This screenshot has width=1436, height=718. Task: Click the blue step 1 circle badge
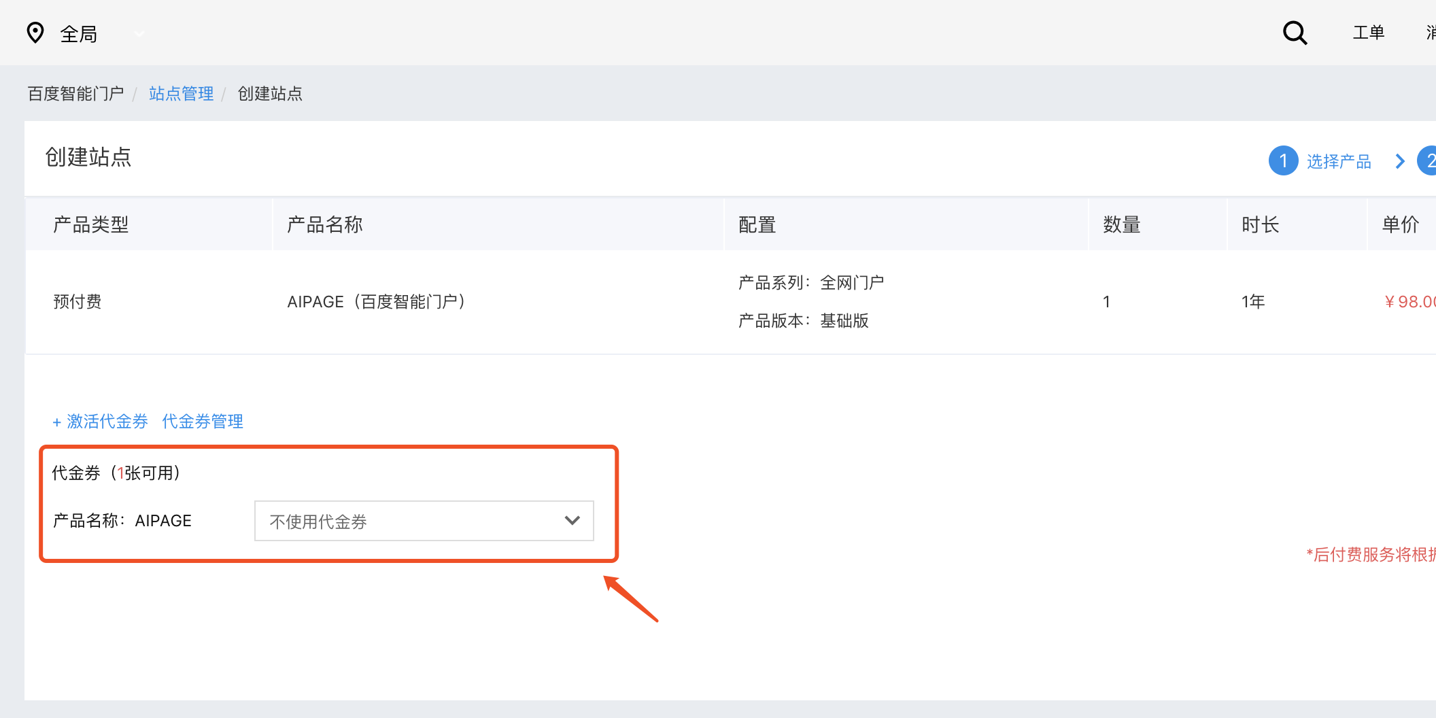click(x=1284, y=160)
